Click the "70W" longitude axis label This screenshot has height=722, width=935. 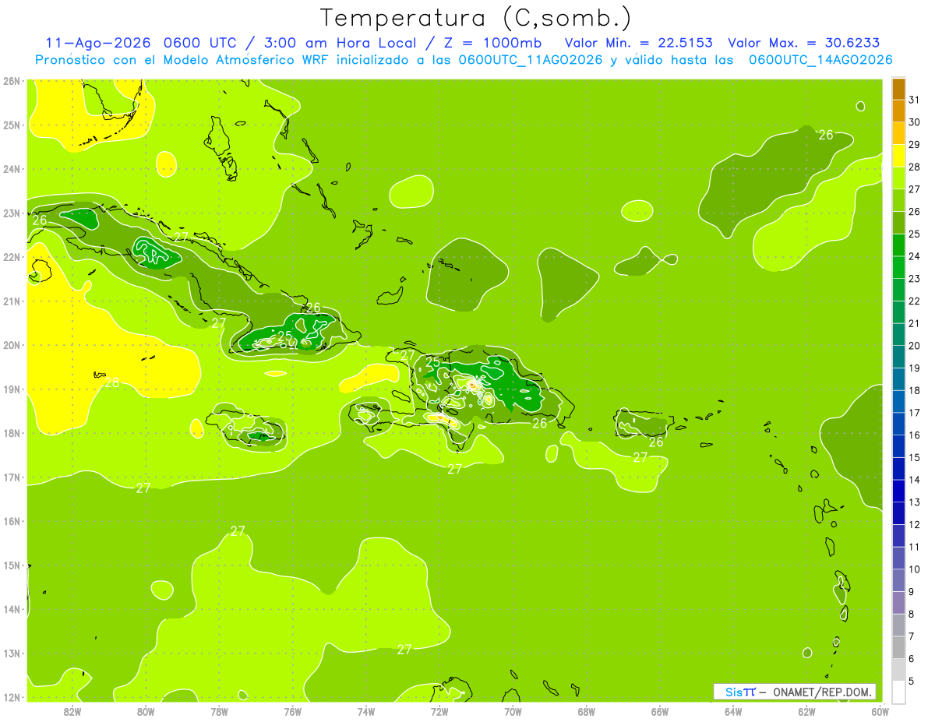(x=513, y=711)
